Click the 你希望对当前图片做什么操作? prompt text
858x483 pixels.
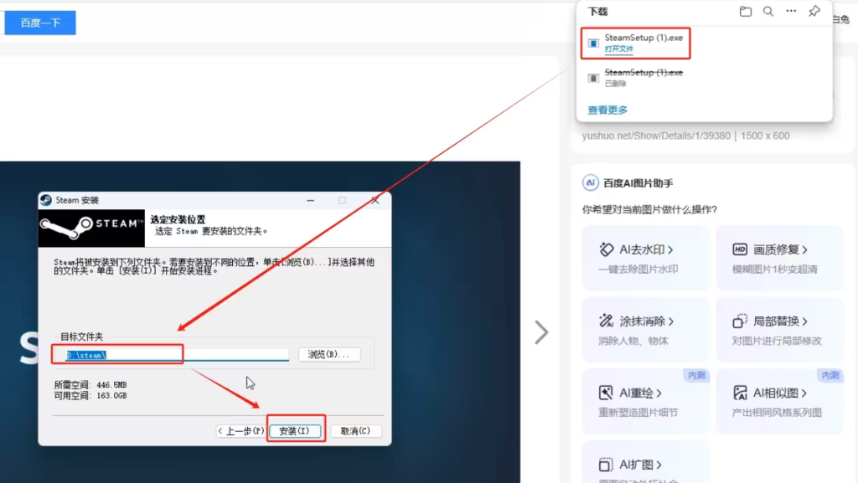tap(649, 209)
